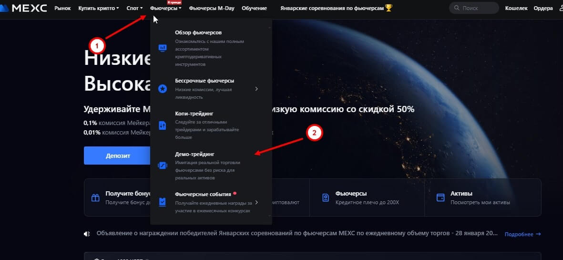This screenshot has height=260, width=563.
Task: Click the MEXC logo
Action: click(24, 8)
